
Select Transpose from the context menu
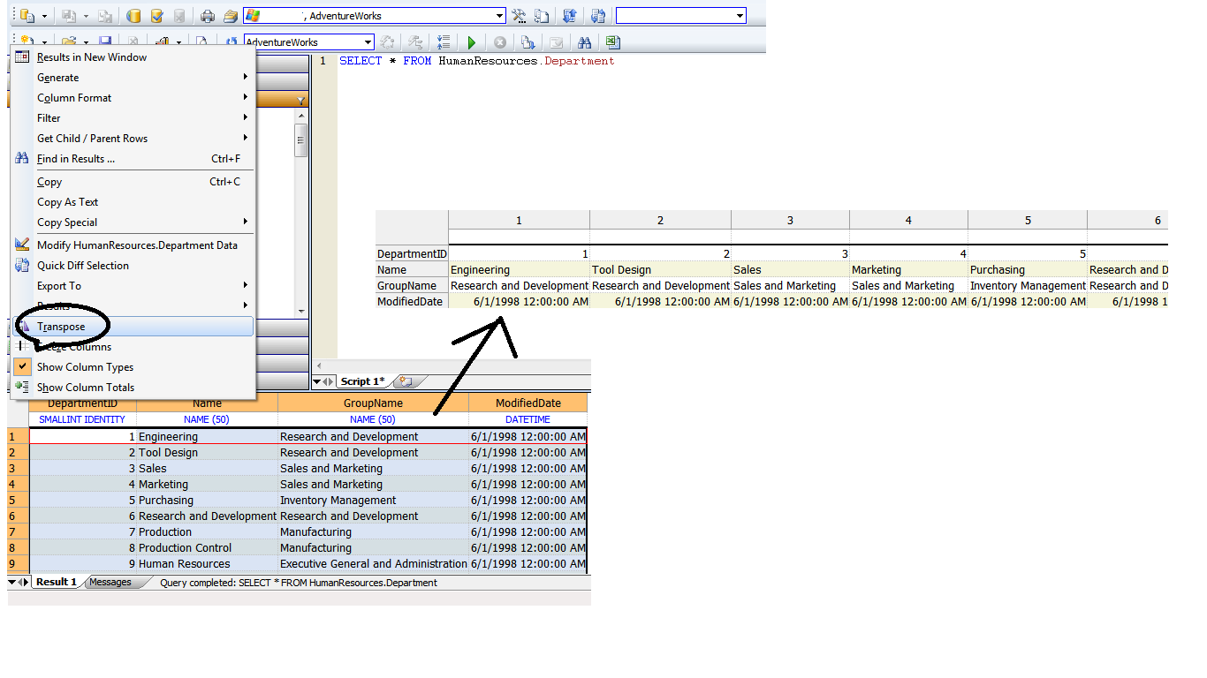coord(60,326)
